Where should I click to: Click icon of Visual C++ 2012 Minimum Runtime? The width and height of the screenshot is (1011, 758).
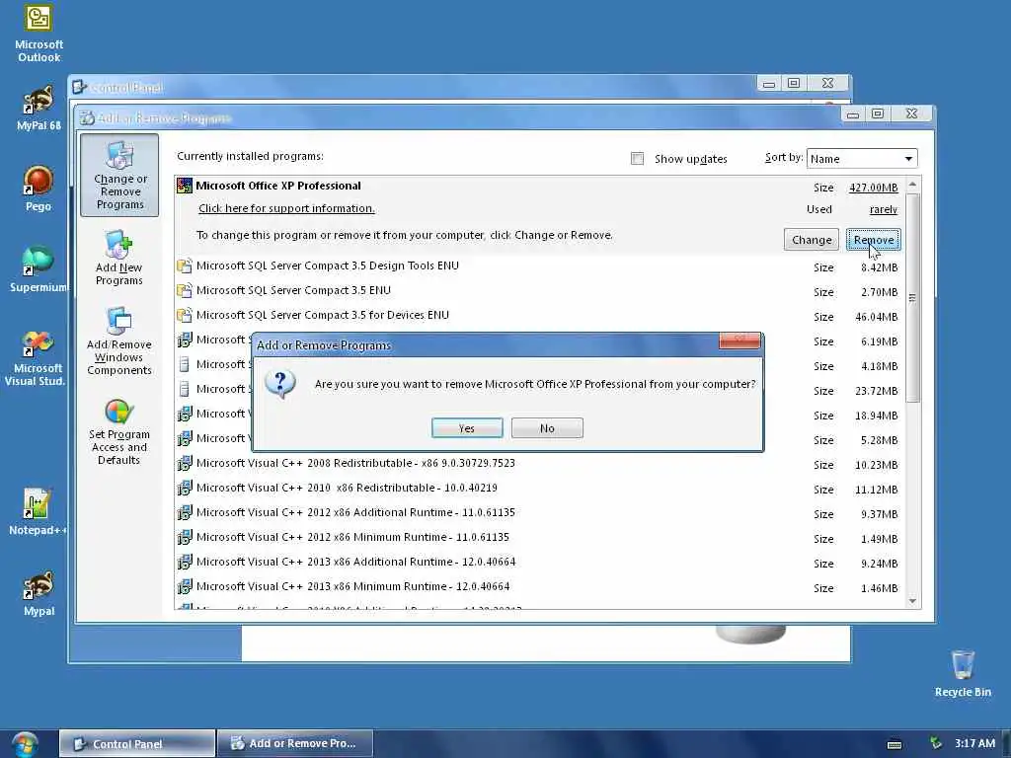(185, 537)
